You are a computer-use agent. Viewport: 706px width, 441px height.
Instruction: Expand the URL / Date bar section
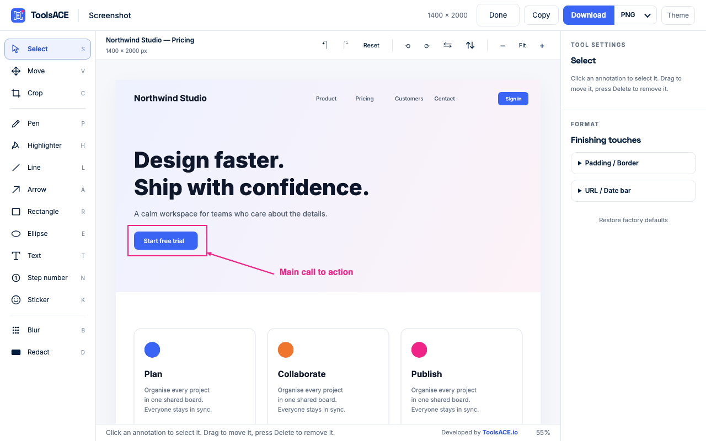pyautogui.click(x=633, y=191)
